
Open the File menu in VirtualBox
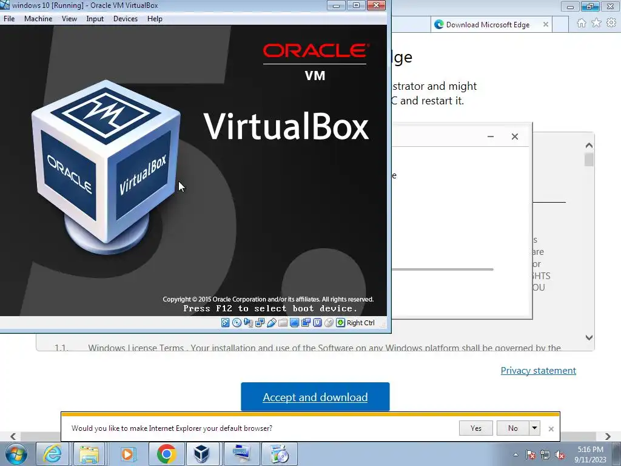(9, 19)
